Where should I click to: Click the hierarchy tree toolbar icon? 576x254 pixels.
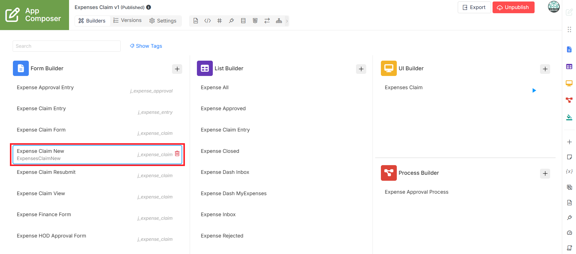(279, 21)
